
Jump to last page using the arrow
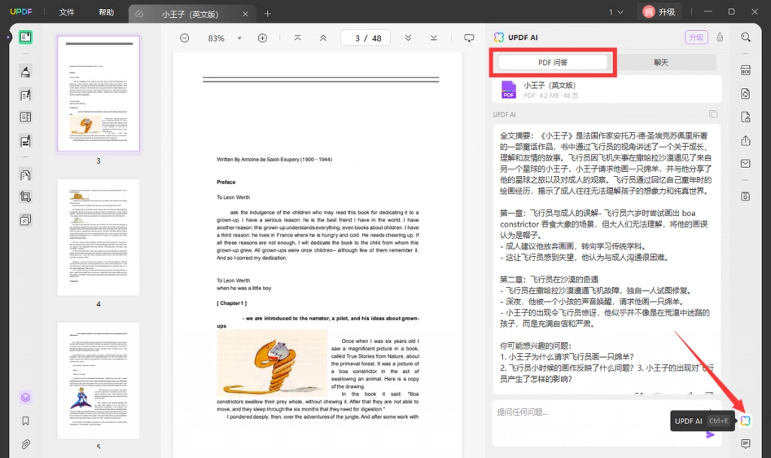pyautogui.click(x=434, y=38)
